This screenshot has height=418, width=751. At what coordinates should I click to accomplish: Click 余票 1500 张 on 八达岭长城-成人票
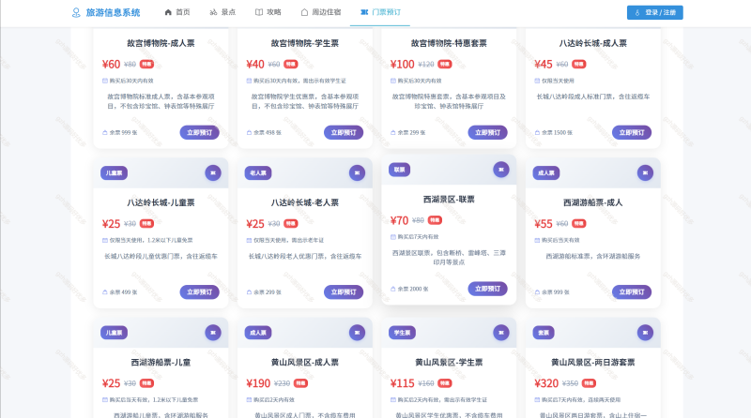[x=557, y=132]
